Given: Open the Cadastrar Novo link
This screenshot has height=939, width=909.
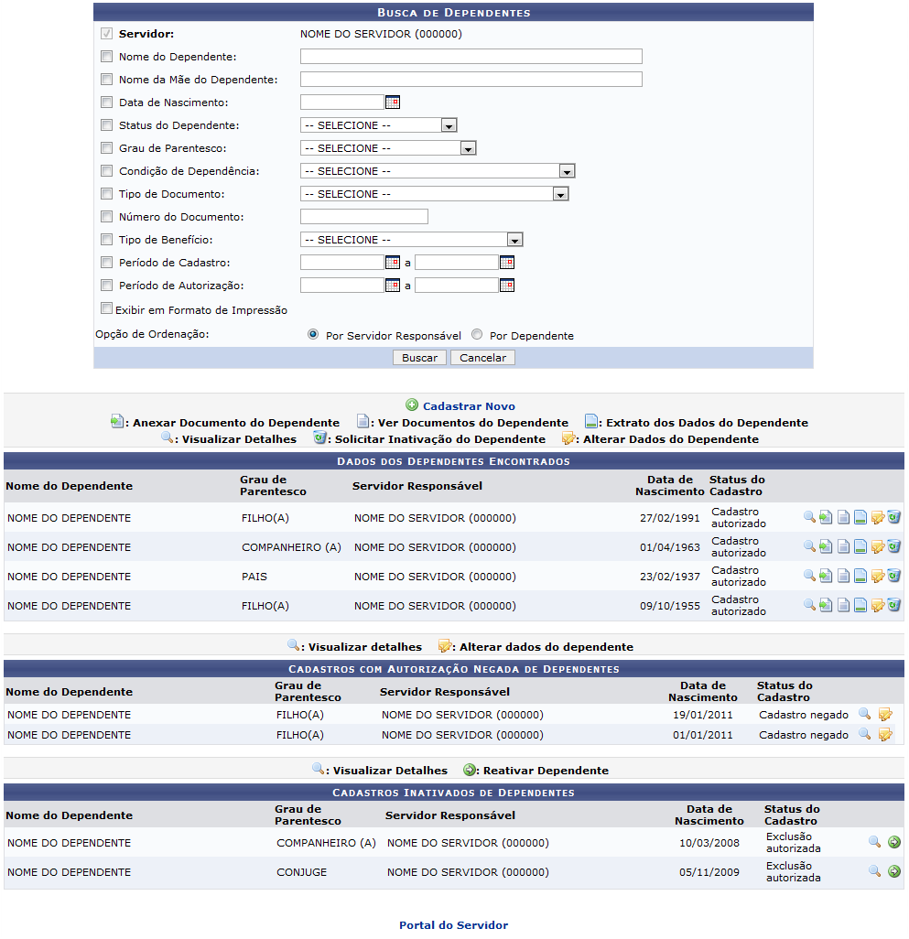Looking at the screenshot, I should tap(468, 405).
